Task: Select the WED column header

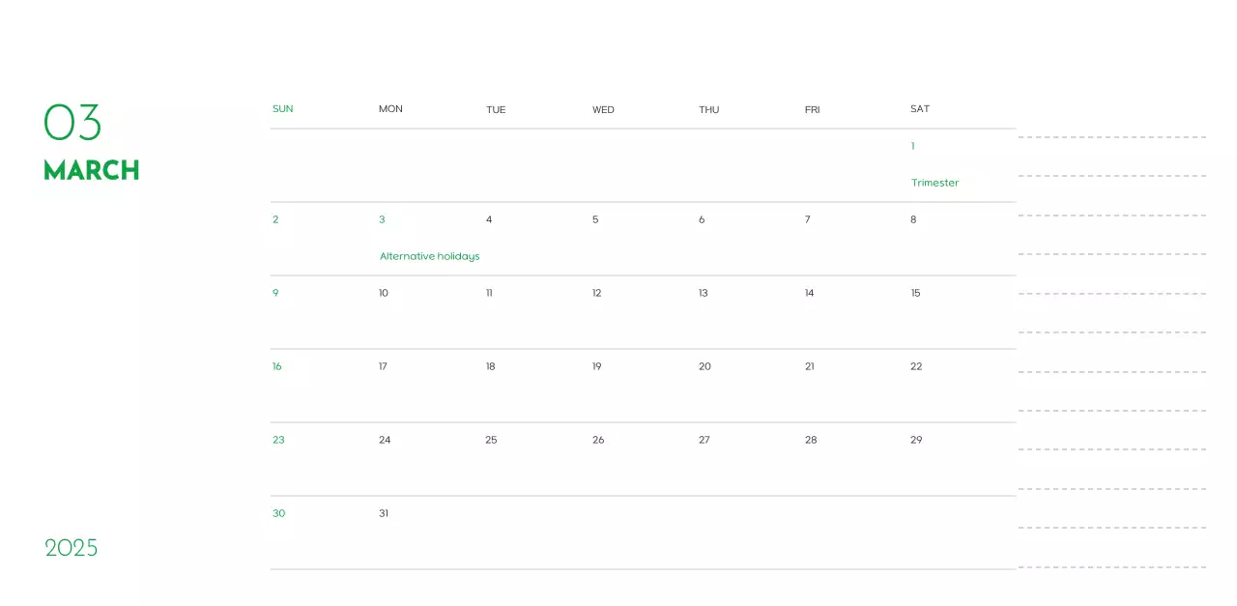Action: coord(603,109)
